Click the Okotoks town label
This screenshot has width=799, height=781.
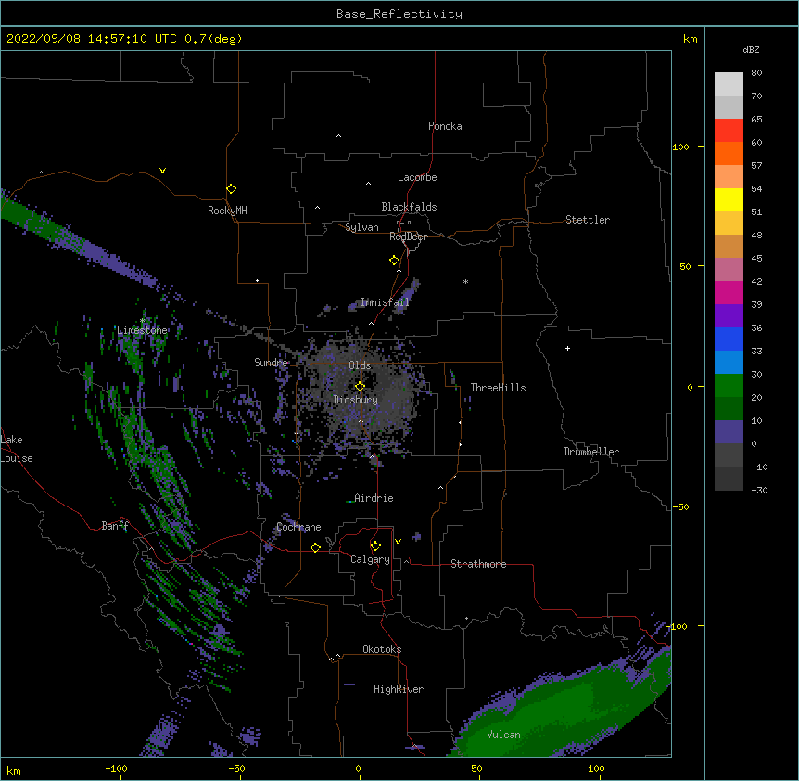382,649
